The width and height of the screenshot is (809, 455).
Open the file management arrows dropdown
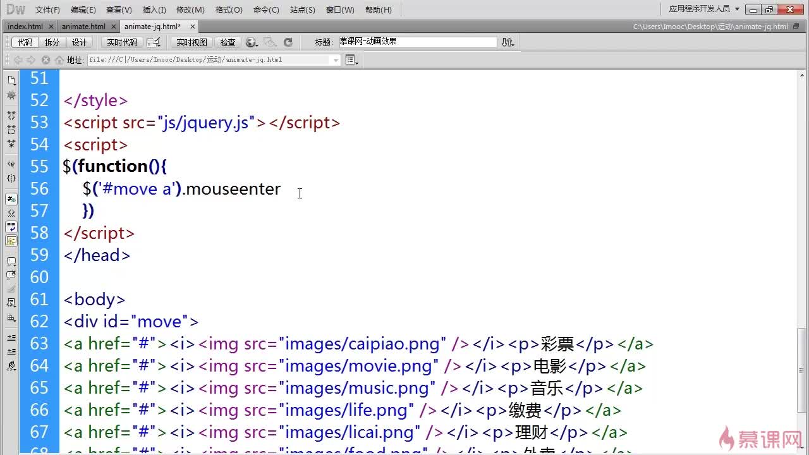pos(508,42)
